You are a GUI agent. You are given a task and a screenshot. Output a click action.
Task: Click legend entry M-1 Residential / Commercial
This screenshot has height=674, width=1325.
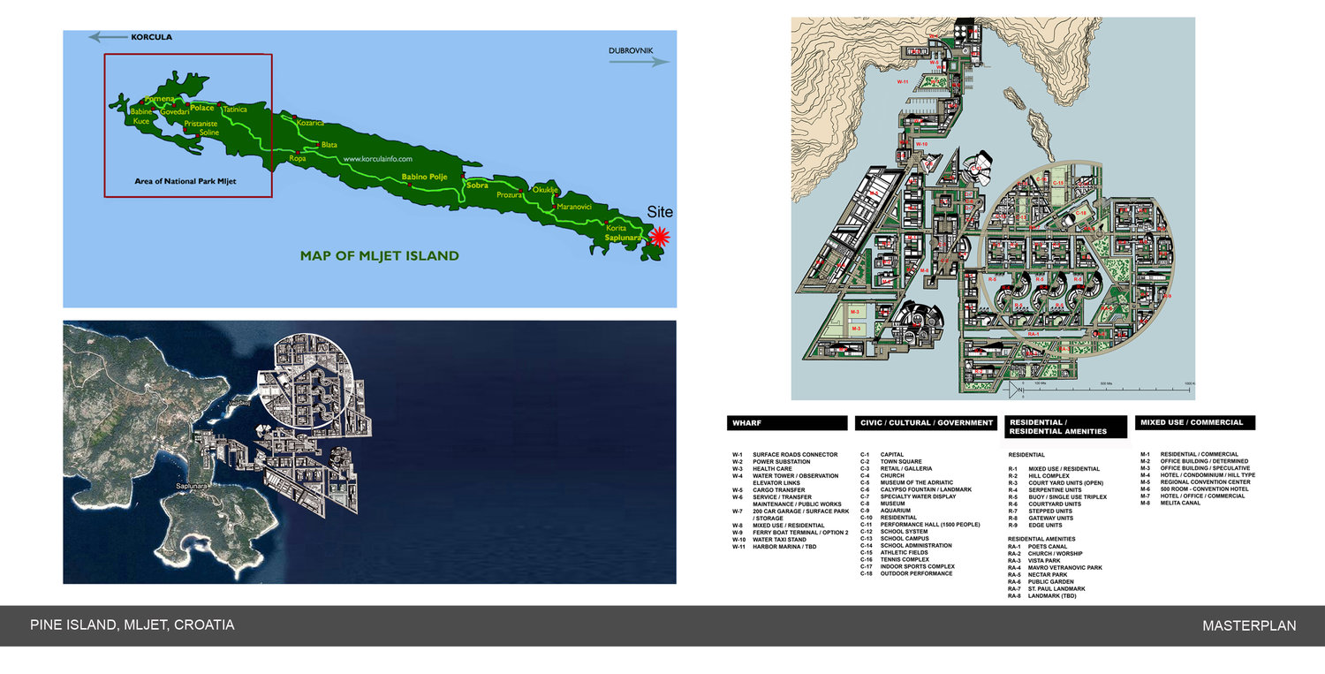(x=1190, y=455)
